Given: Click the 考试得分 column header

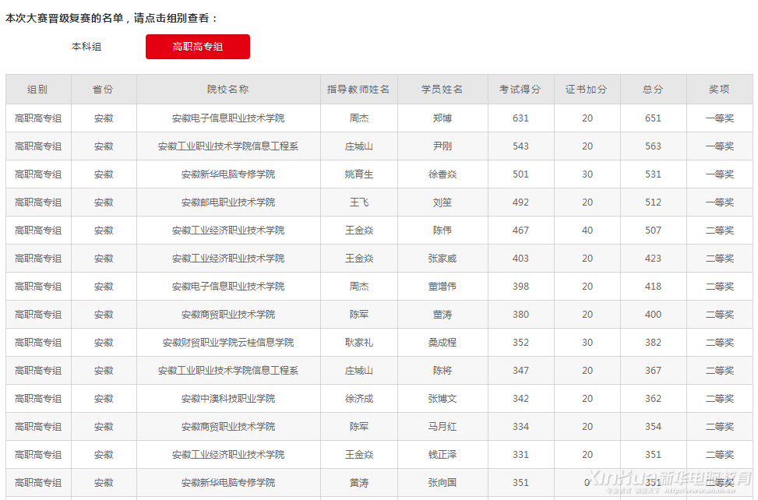Looking at the screenshot, I should point(520,90).
